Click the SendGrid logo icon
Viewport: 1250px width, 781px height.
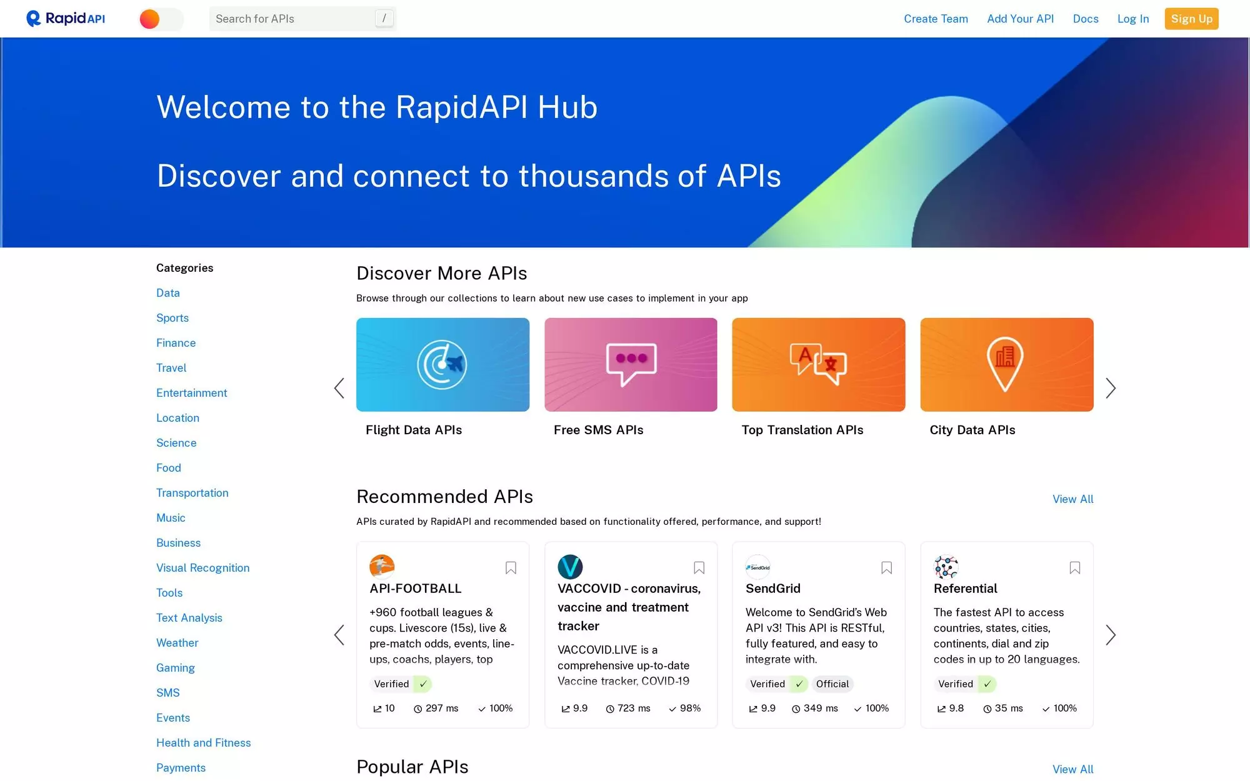coord(758,567)
